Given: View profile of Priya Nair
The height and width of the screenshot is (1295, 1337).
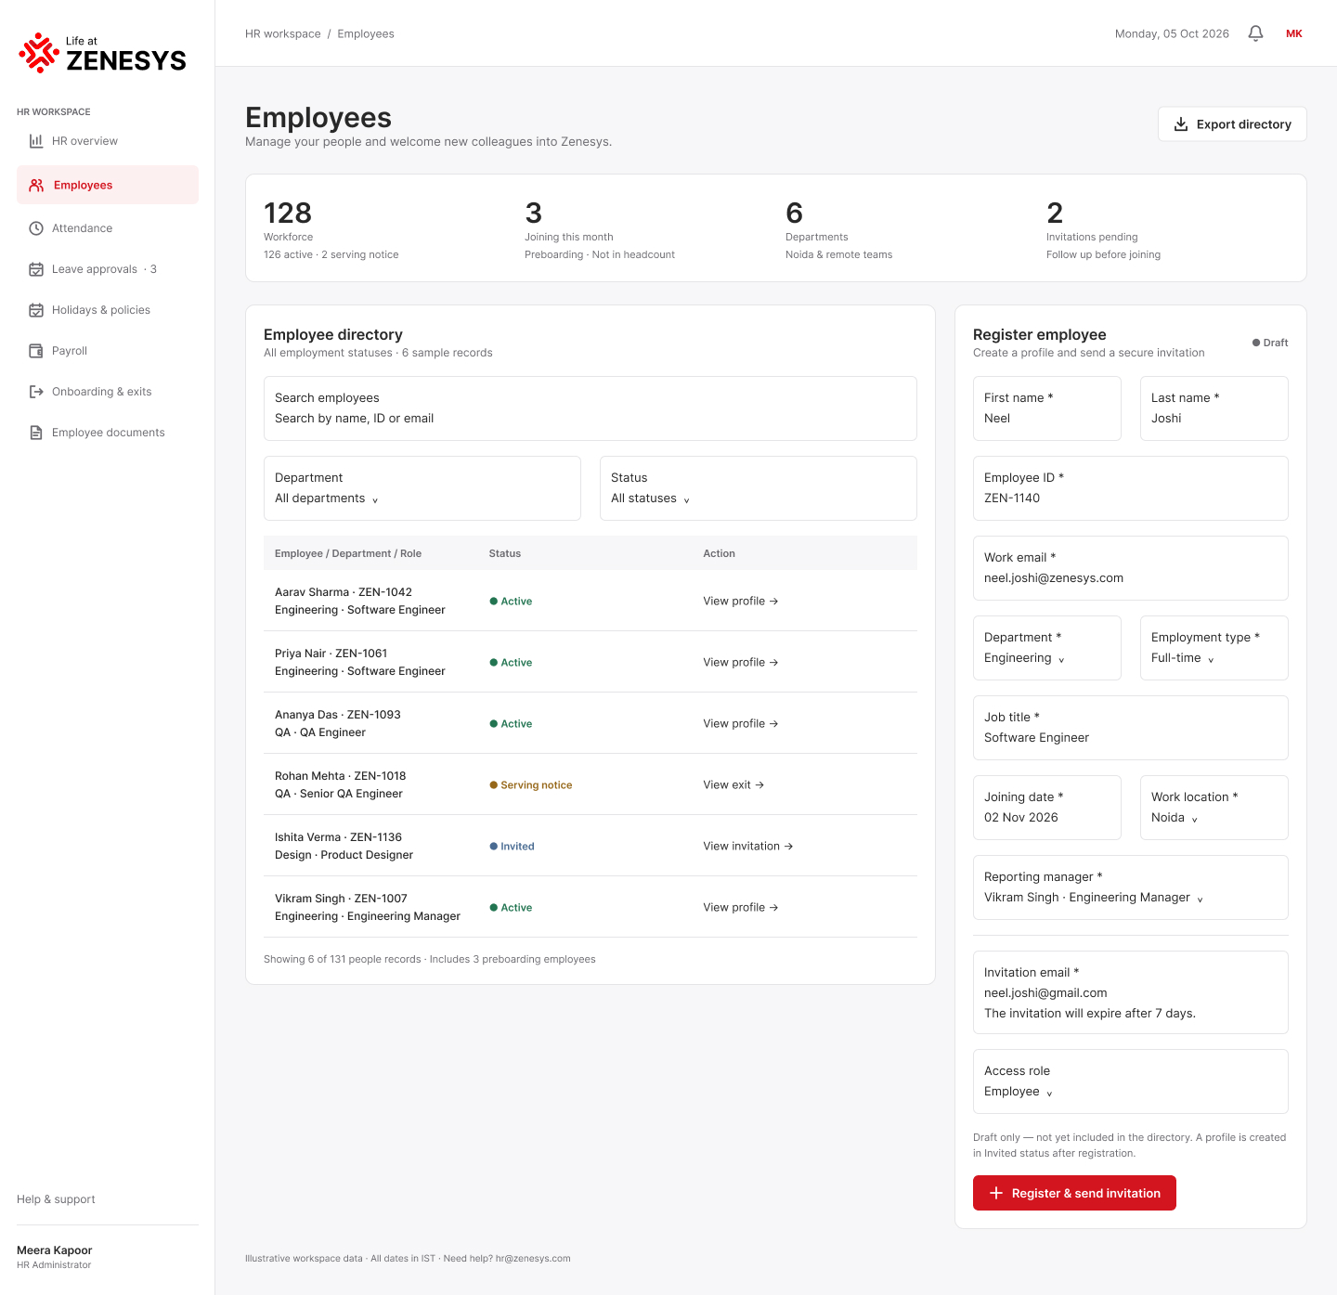Looking at the screenshot, I should coord(740,662).
